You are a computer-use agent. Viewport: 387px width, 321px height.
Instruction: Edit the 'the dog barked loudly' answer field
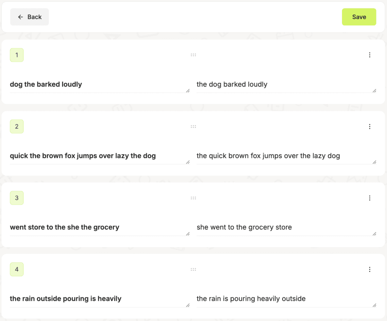coord(286,84)
